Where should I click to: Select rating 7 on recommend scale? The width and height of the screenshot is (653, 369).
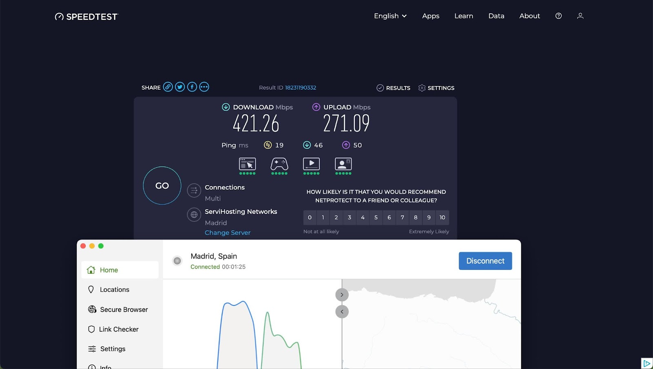[x=402, y=218]
